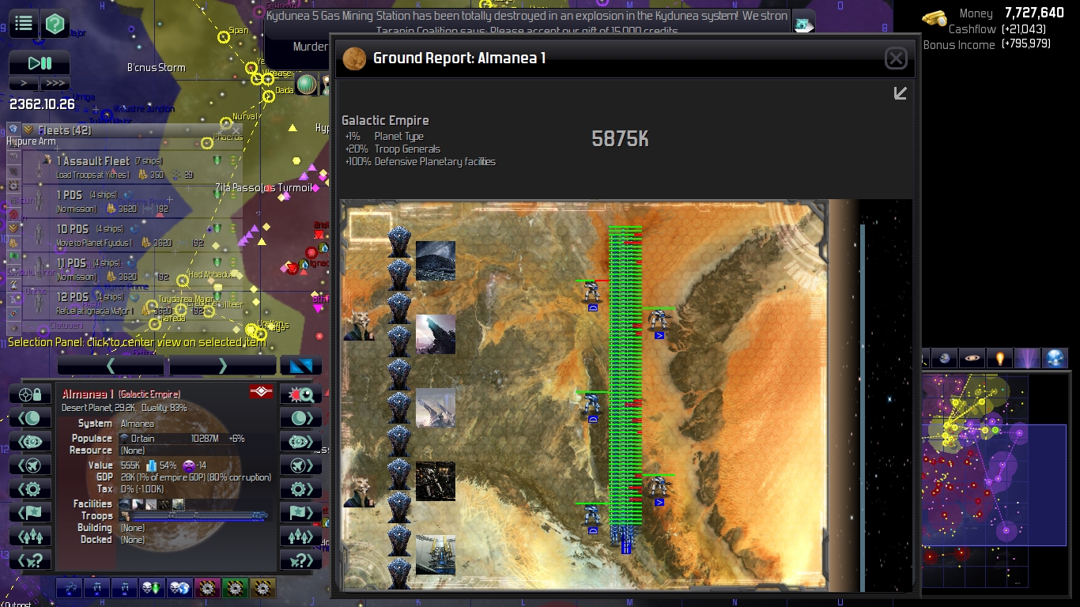Click the magenta gear hazard action button

(x=207, y=587)
